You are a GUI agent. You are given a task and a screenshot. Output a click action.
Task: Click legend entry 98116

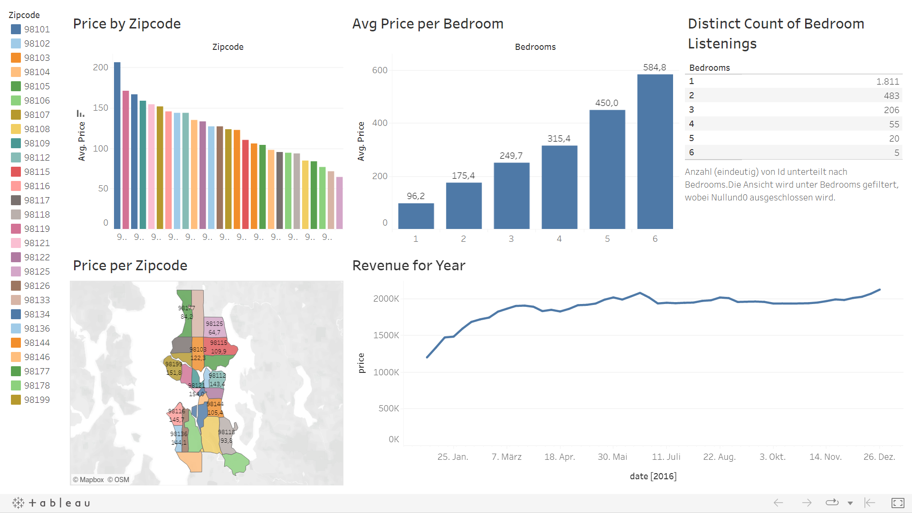point(30,186)
